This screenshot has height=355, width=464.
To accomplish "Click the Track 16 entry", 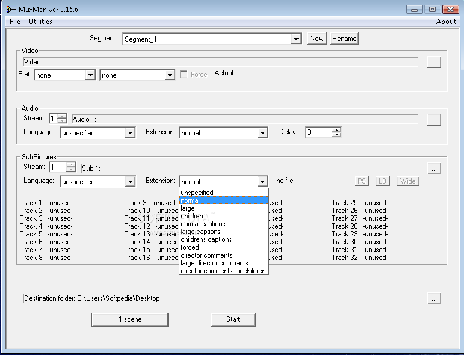I will tap(151, 258).
